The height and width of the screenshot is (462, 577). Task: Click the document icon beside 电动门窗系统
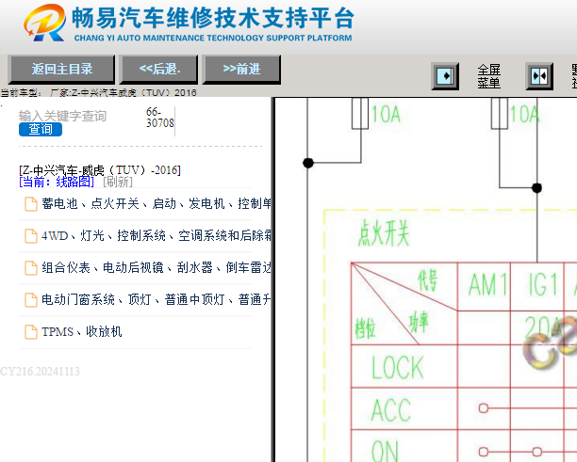(x=31, y=300)
